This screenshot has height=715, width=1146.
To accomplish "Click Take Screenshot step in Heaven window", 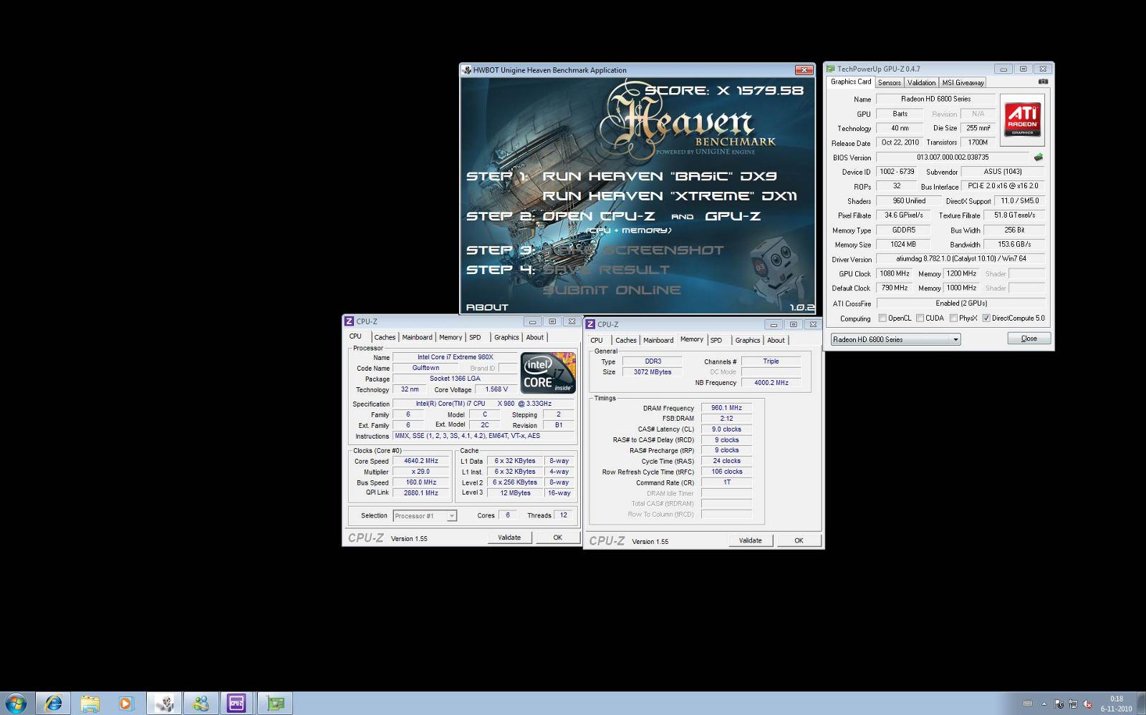I will 633,251.
